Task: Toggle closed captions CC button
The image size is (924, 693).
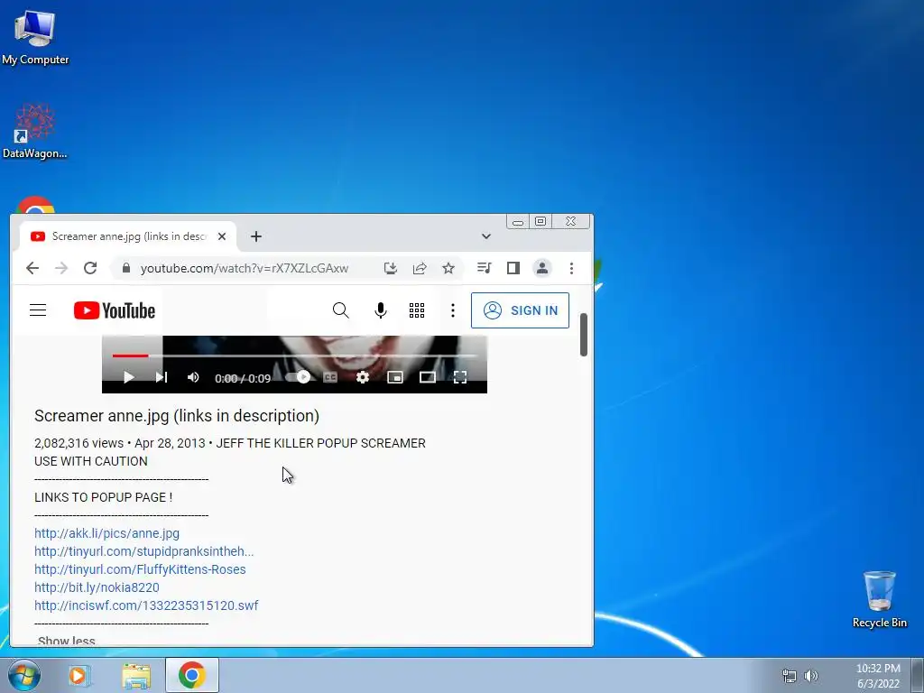Action: click(330, 377)
